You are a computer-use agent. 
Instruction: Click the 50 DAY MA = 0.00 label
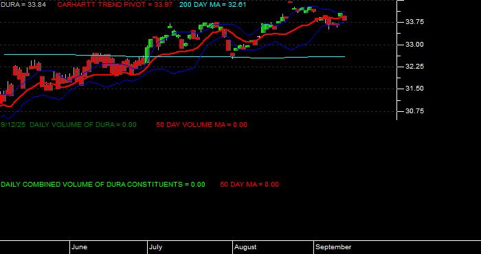(x=249, y=185)
